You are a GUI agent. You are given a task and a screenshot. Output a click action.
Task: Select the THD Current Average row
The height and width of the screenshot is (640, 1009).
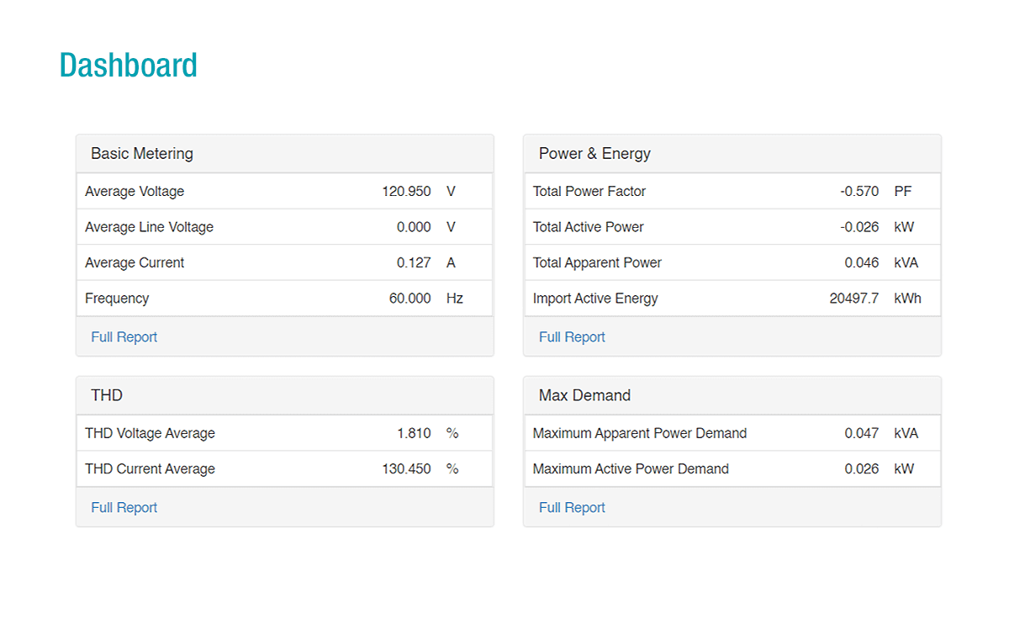(x=284, y=468)
